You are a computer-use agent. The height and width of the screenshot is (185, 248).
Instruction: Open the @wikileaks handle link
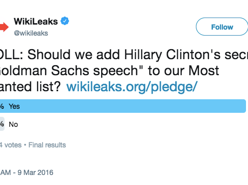pyautogui.click(x=31, y=33)
